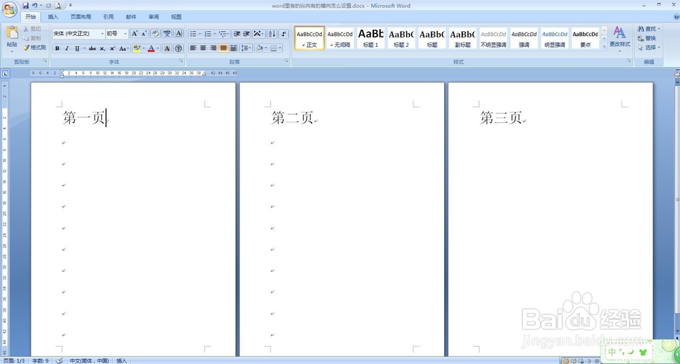Align text left
This screenshot has height=364, width=680.
[193, 48]
